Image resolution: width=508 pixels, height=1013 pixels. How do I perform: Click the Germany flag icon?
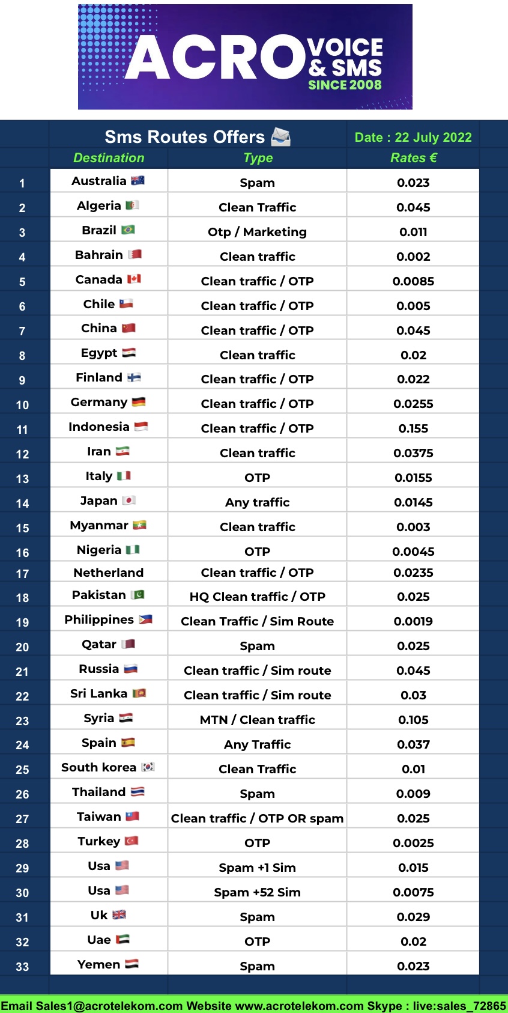coord(139,401)
